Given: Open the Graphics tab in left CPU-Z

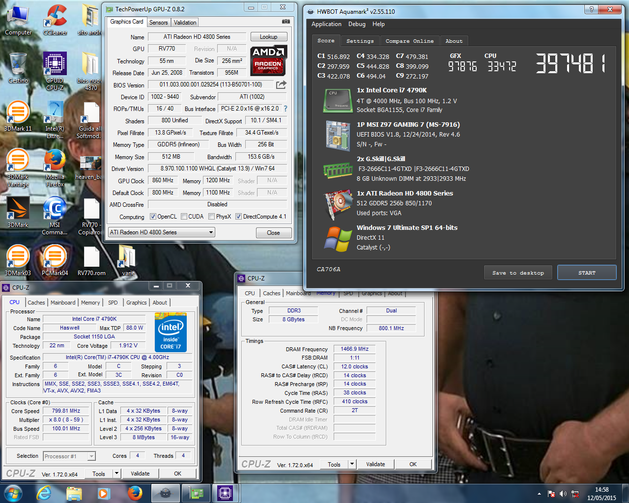Looking at the screenshot, I should coord(136,303).
